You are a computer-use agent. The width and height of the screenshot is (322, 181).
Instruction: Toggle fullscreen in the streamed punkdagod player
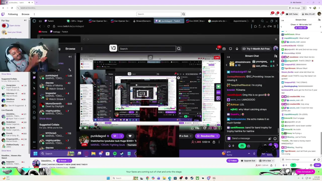(220, 128)
